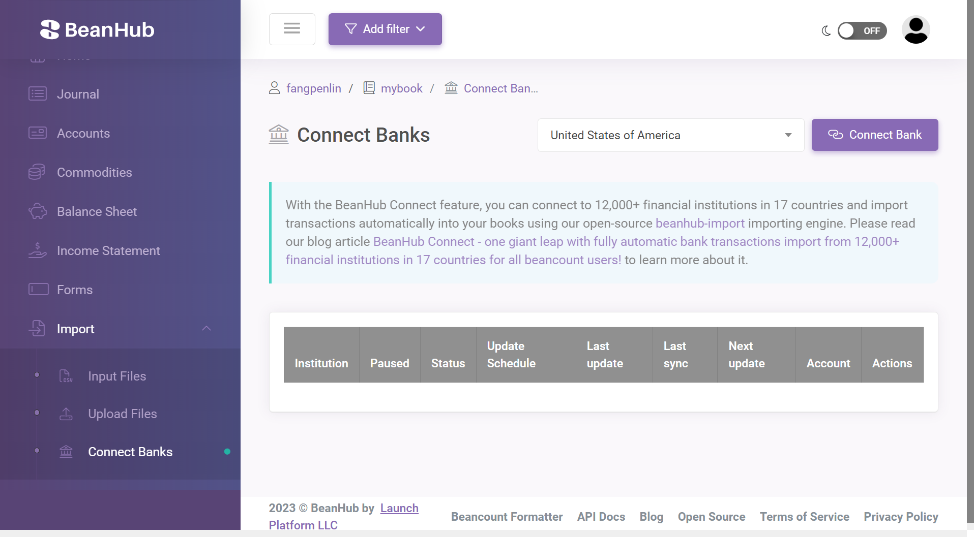Click the Actions column header
The height and width of the screenshot is (537, 974).
click(x=892, y=355)
